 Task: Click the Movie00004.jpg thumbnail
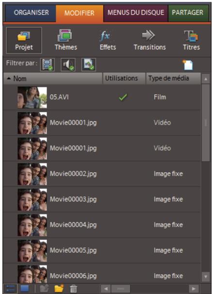click(32, 225)
